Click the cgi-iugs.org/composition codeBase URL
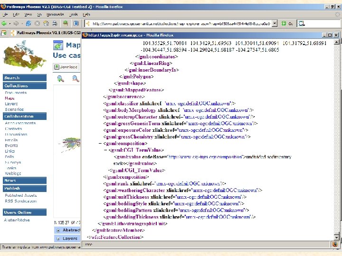 click(x=205, y=157)
